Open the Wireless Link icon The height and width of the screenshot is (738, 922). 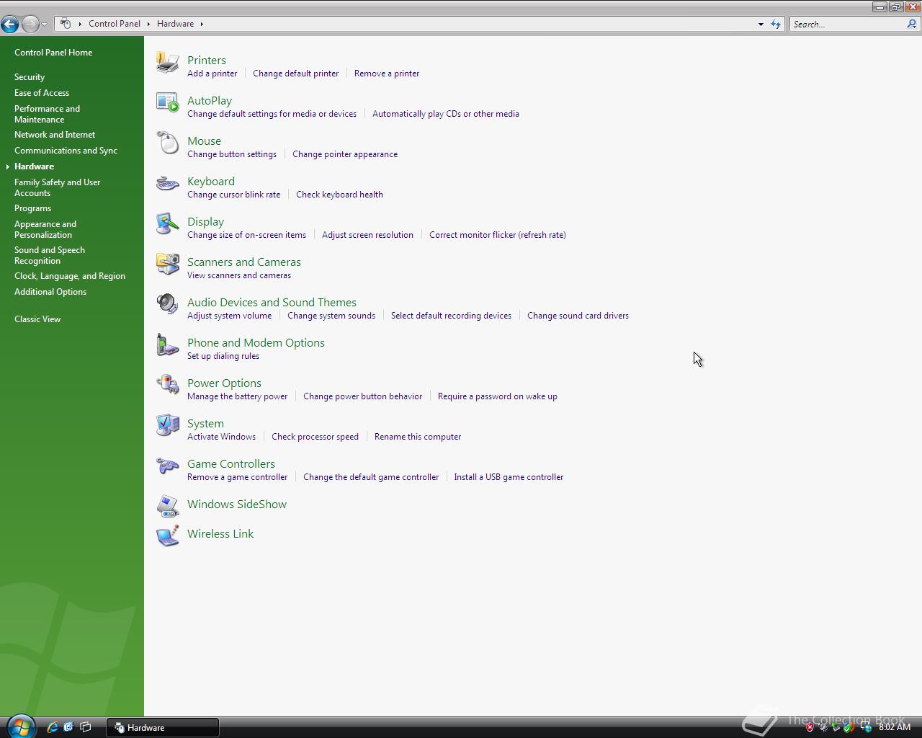point(168,535)
